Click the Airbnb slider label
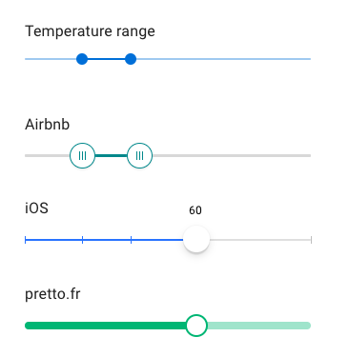This screenshot has width=349, height=357. click(48, 125)
